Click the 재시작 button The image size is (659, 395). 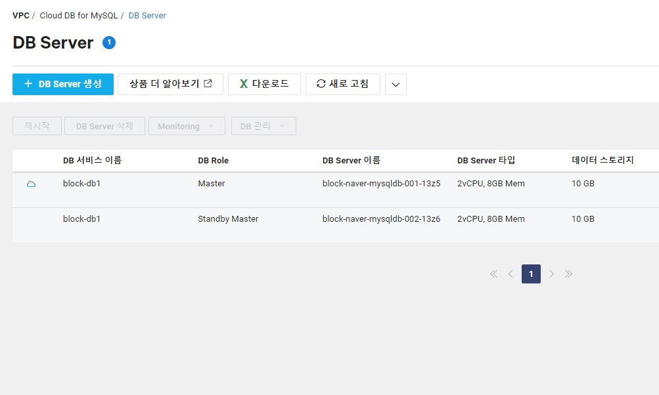tap(37, 125)
